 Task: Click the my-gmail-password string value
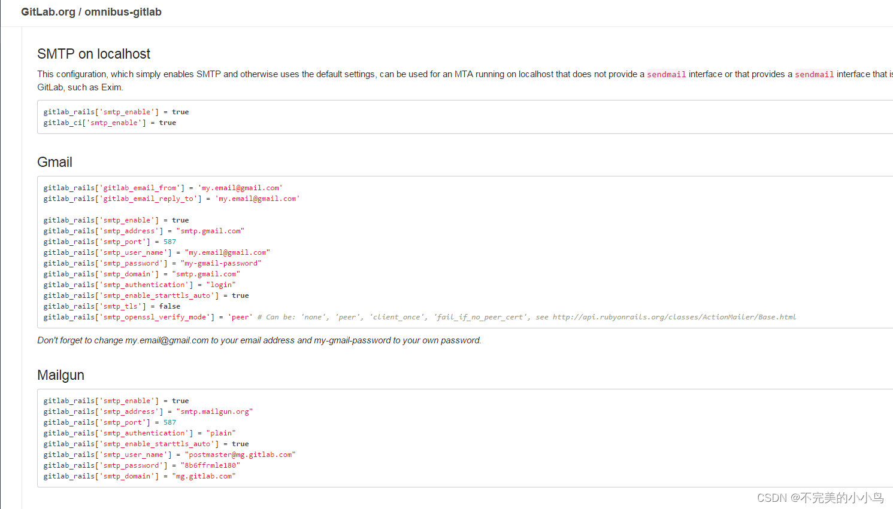[221, 263]
